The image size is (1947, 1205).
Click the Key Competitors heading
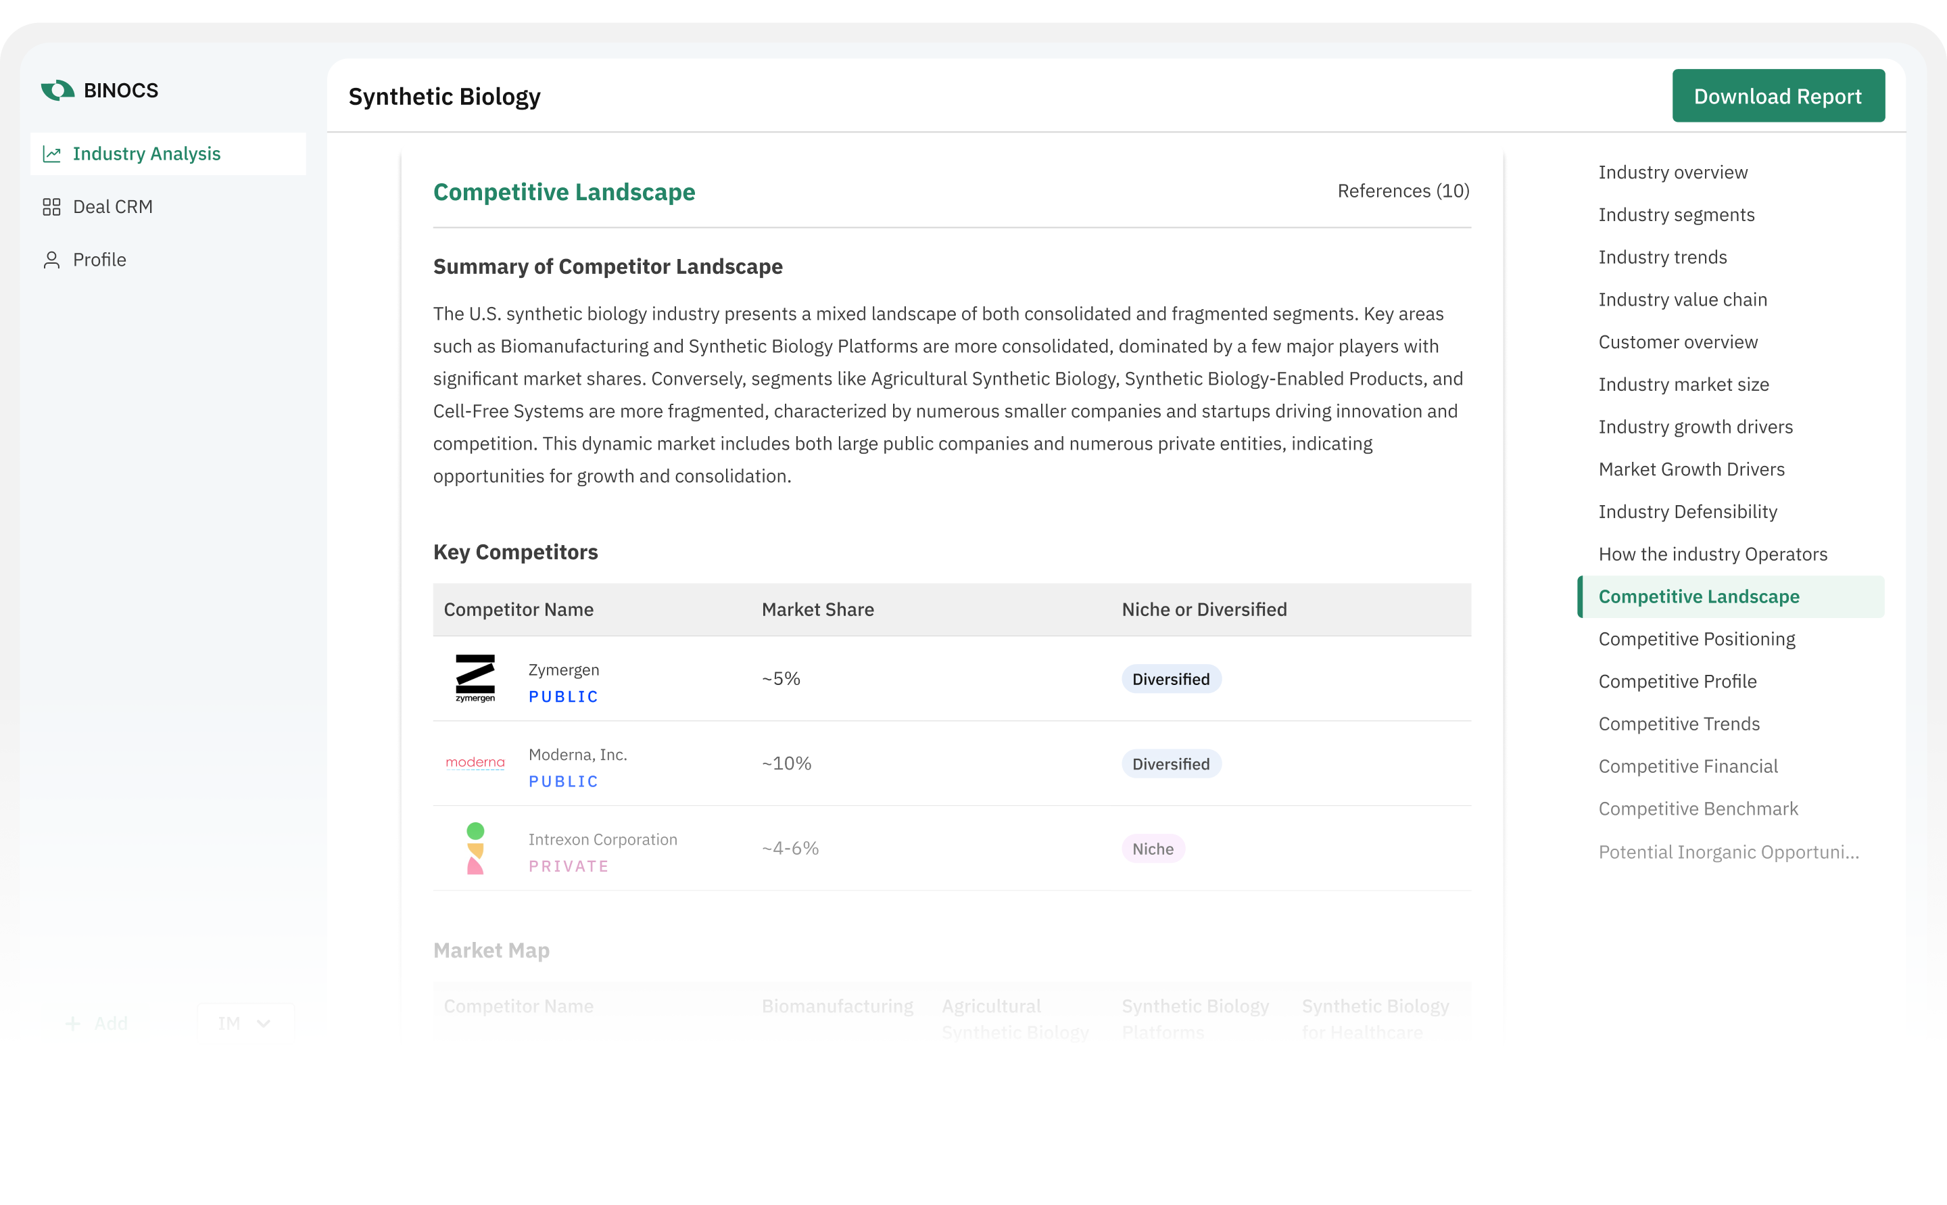pyautogui.click(x=515, y=552)
